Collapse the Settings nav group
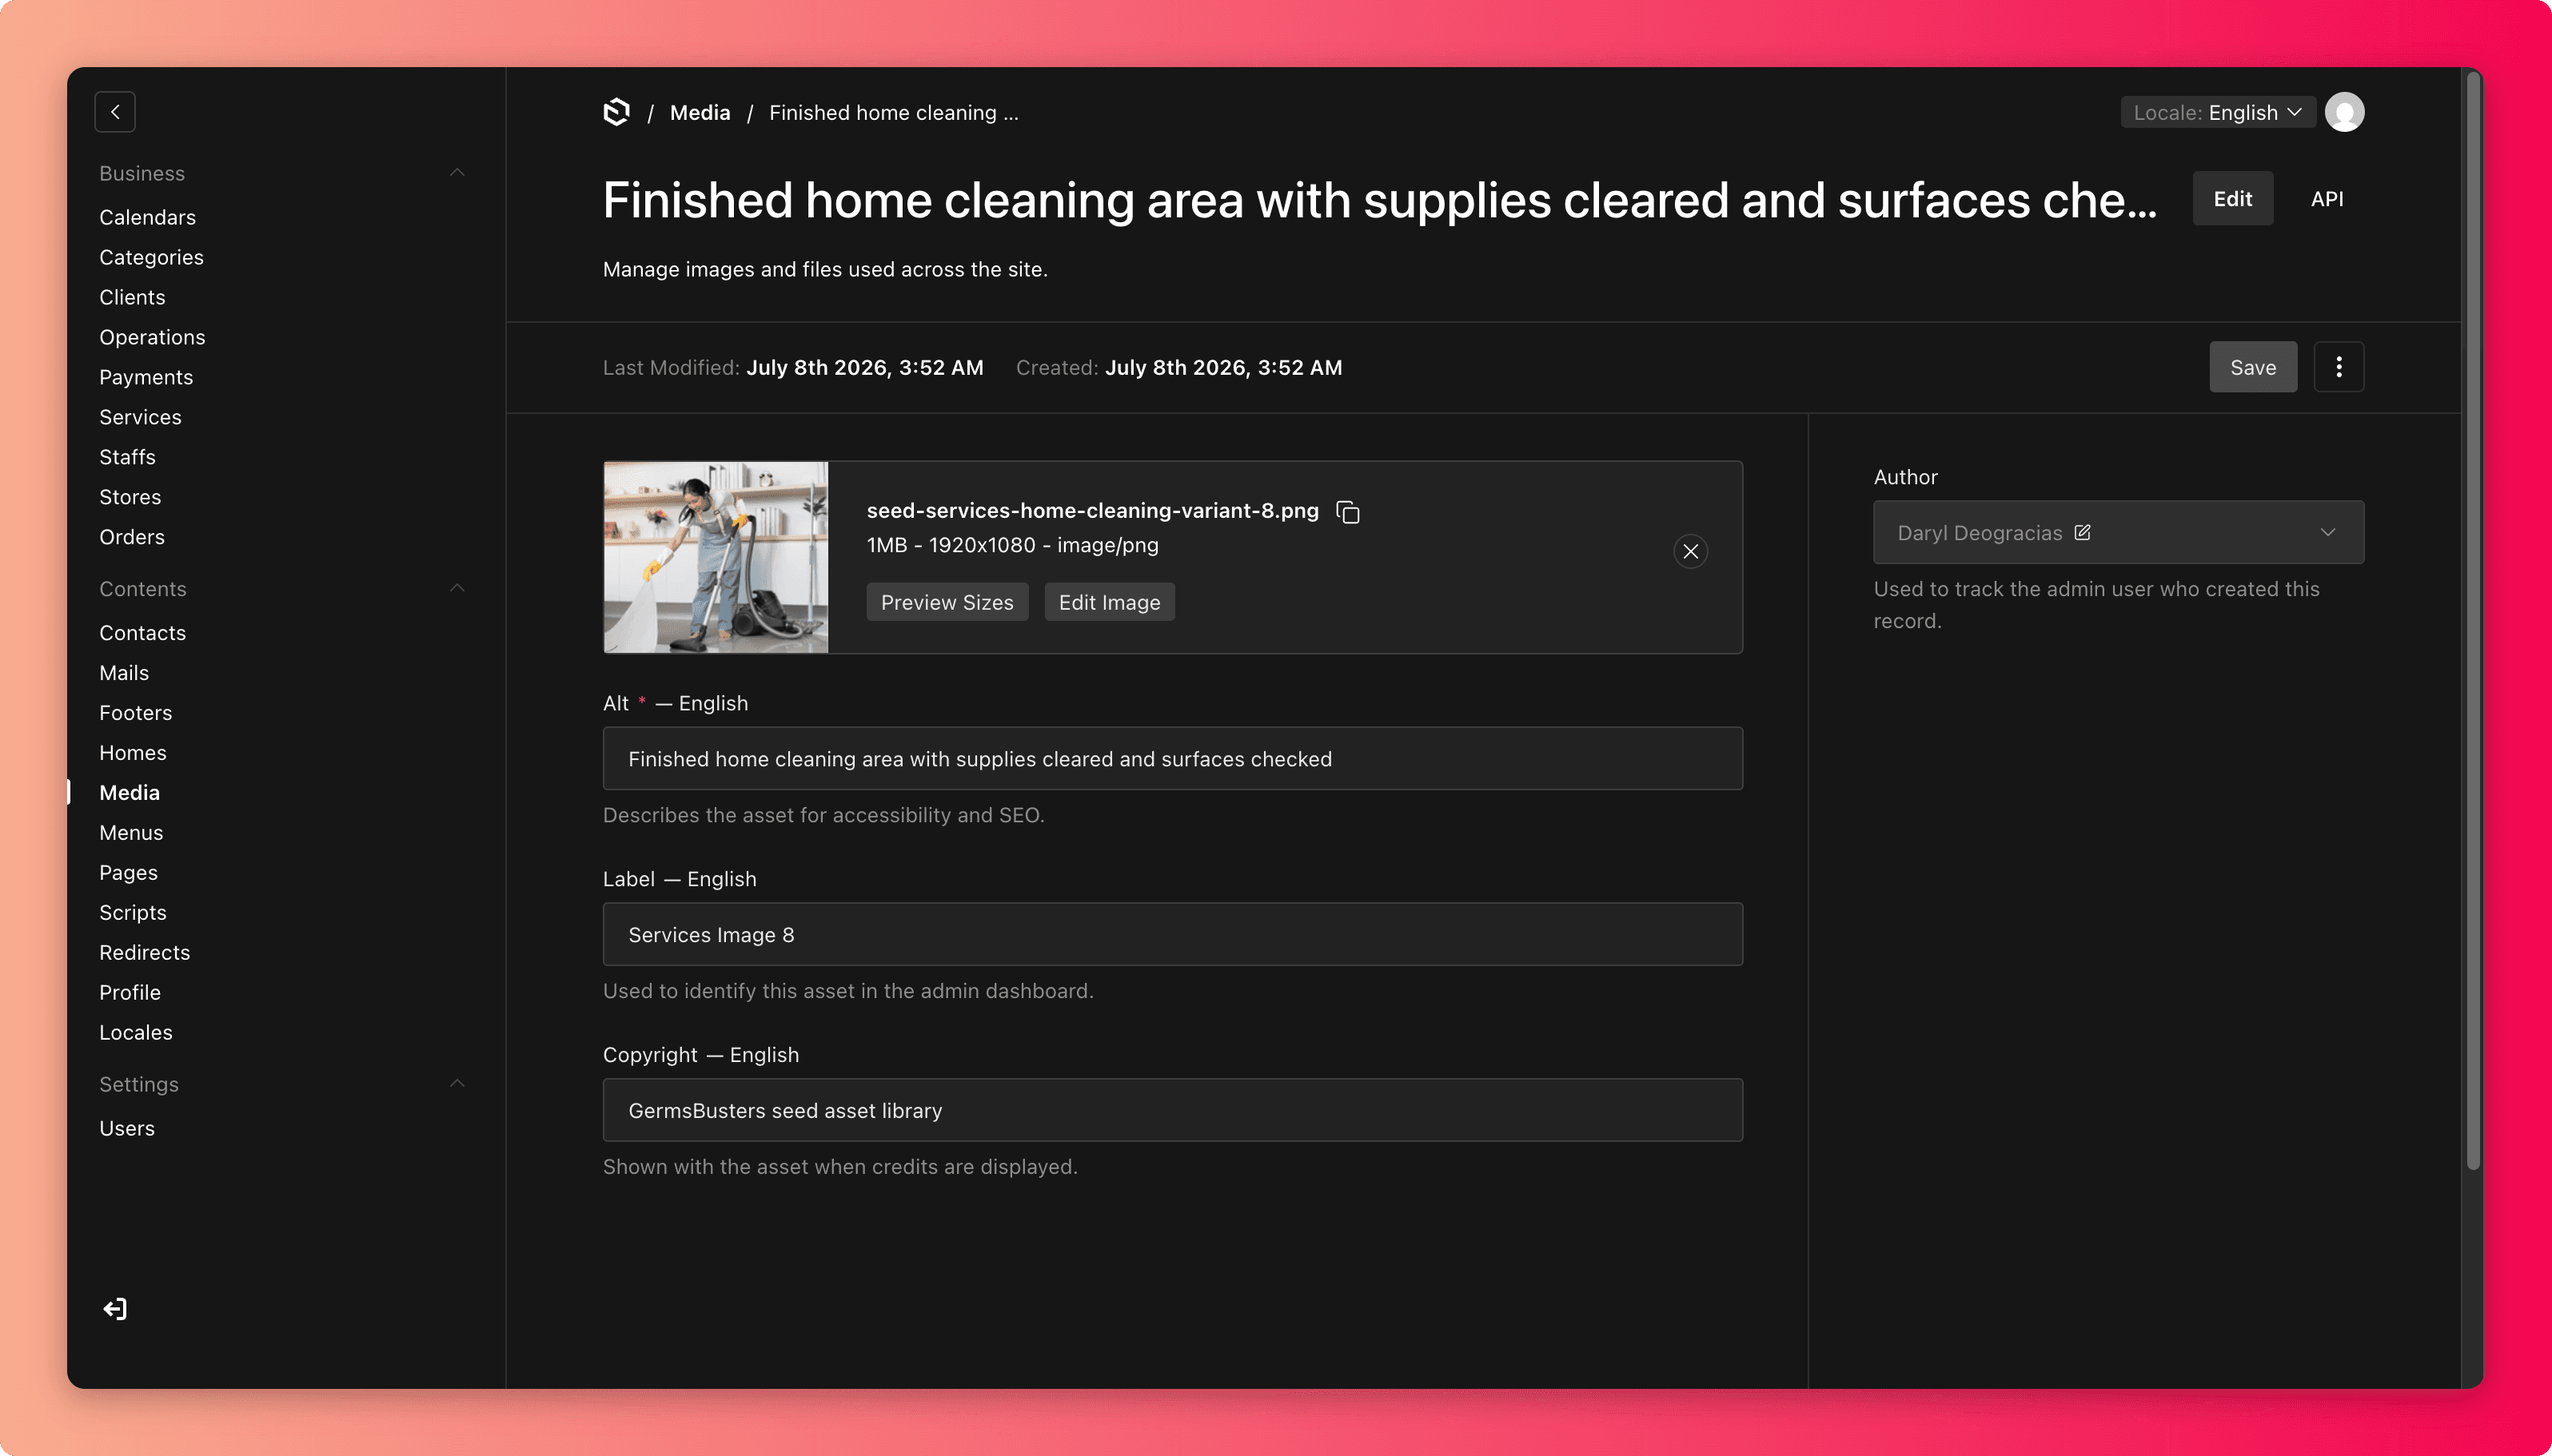The height and width of the screenshot is (1456, 2552). [457, 1084]
